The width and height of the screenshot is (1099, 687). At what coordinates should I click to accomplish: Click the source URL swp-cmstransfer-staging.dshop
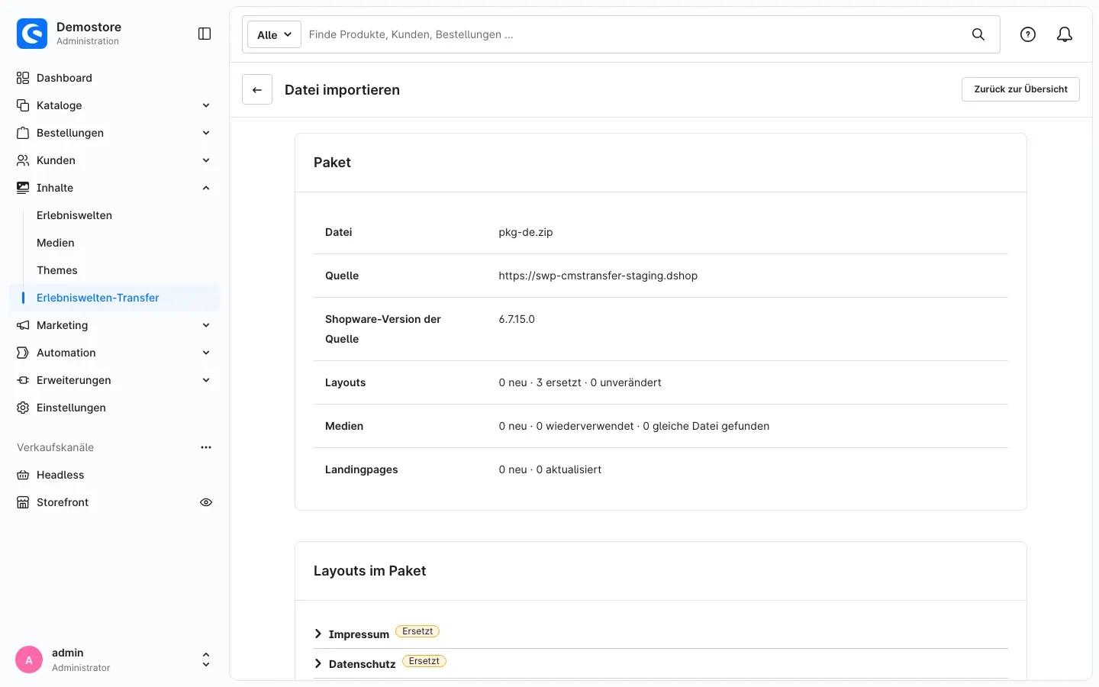598,276
